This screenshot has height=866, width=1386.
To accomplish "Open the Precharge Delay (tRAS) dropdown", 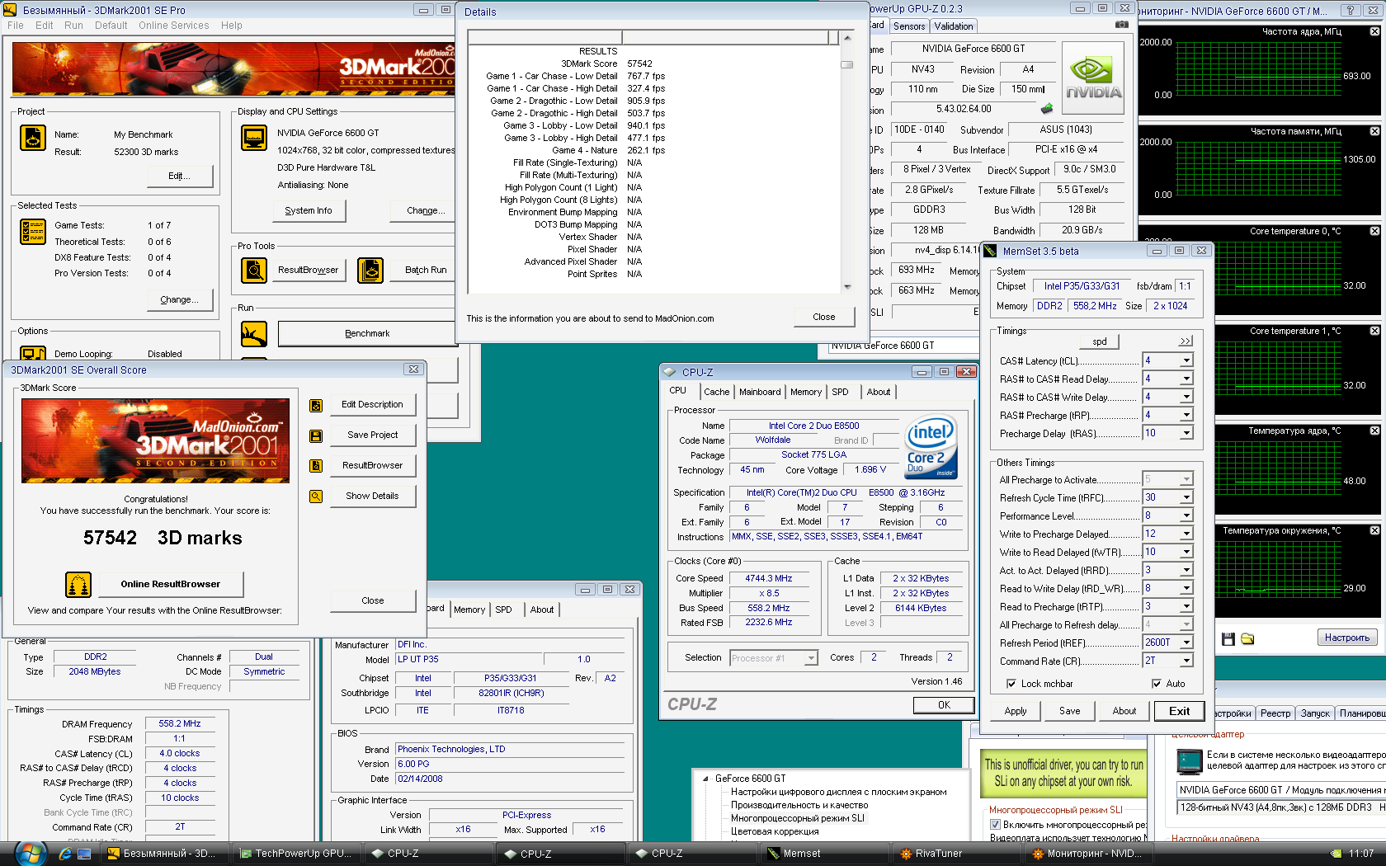I will (1186, 434).
